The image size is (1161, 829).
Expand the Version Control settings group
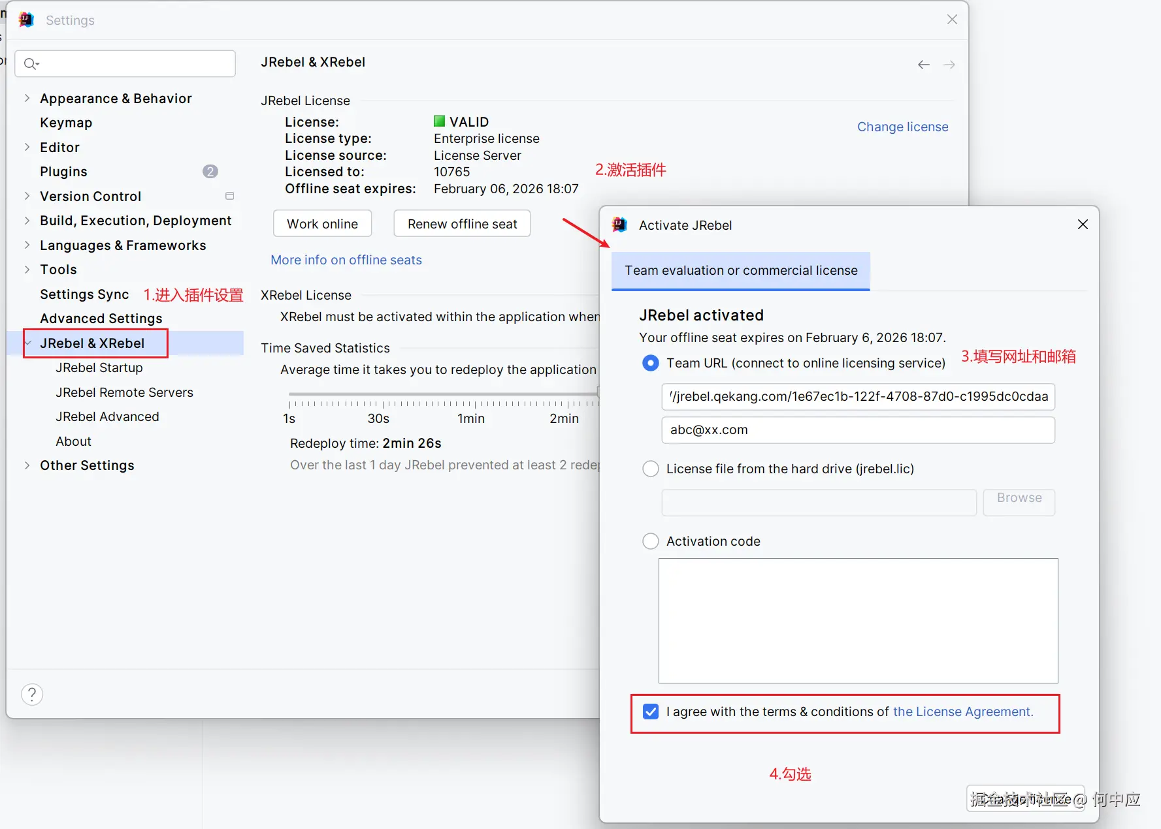(27, 196)
